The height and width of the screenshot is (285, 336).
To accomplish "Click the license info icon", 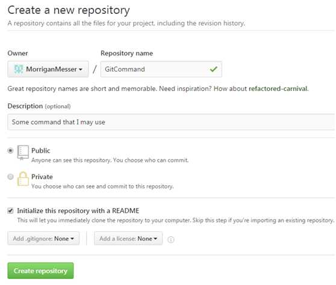I will point(171,239).
